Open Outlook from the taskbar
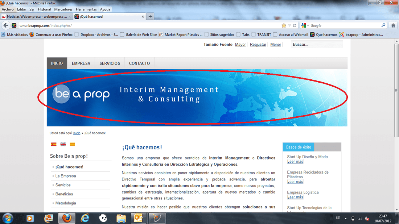This screenshot has height=224, width=399. (138, 219)
